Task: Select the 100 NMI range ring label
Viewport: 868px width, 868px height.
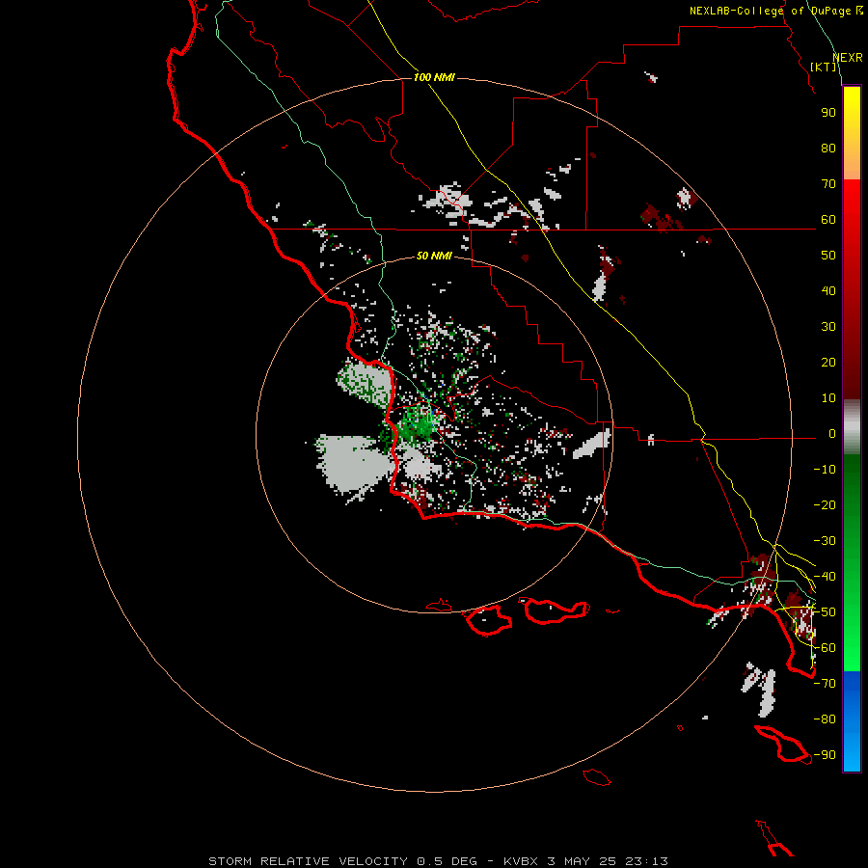Action: (434, 77)
